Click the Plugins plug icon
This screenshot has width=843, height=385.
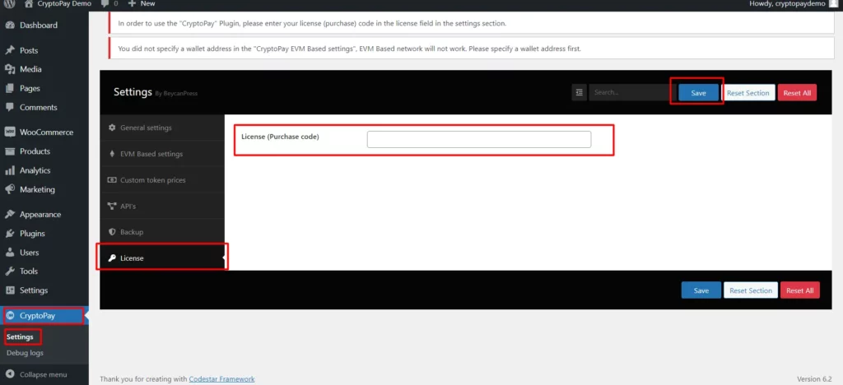point(10,234)
